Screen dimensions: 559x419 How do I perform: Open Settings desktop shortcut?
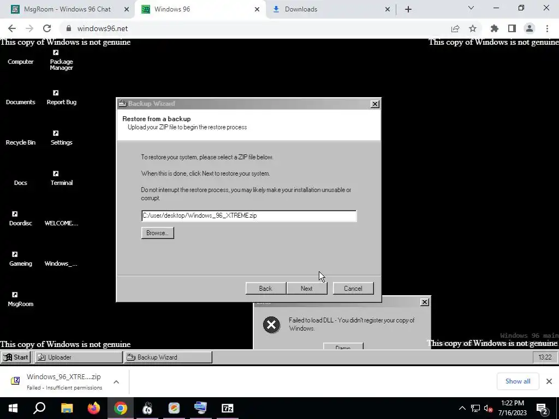(61, 138)
